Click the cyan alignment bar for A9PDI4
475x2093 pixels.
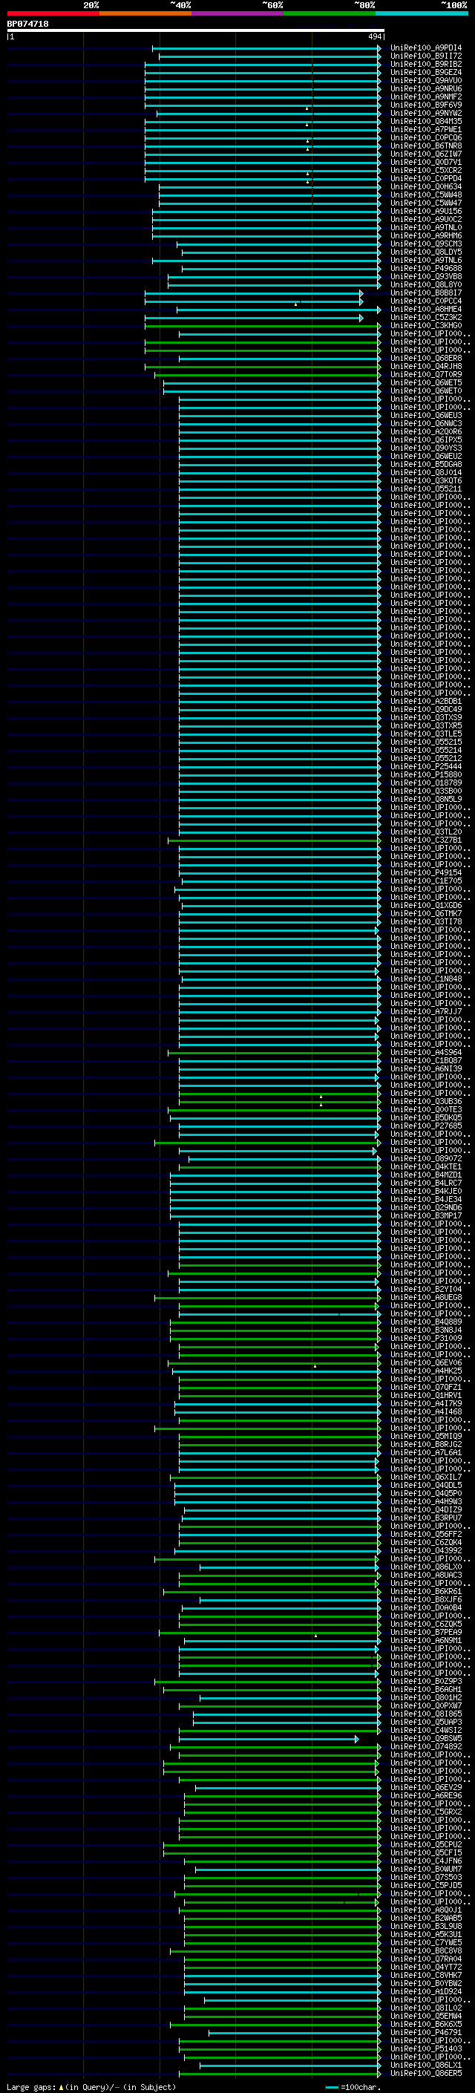tap(266, 48)
